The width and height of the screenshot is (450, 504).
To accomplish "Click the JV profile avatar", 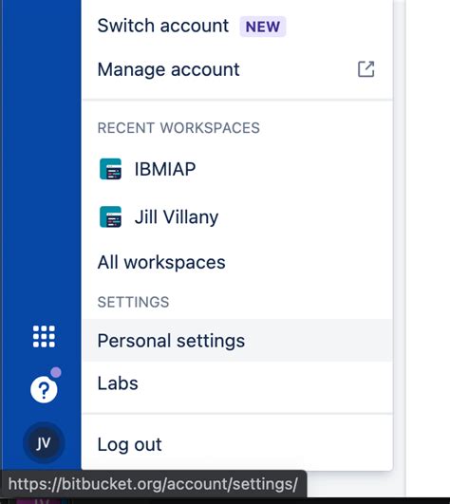I will coord(44,443).
